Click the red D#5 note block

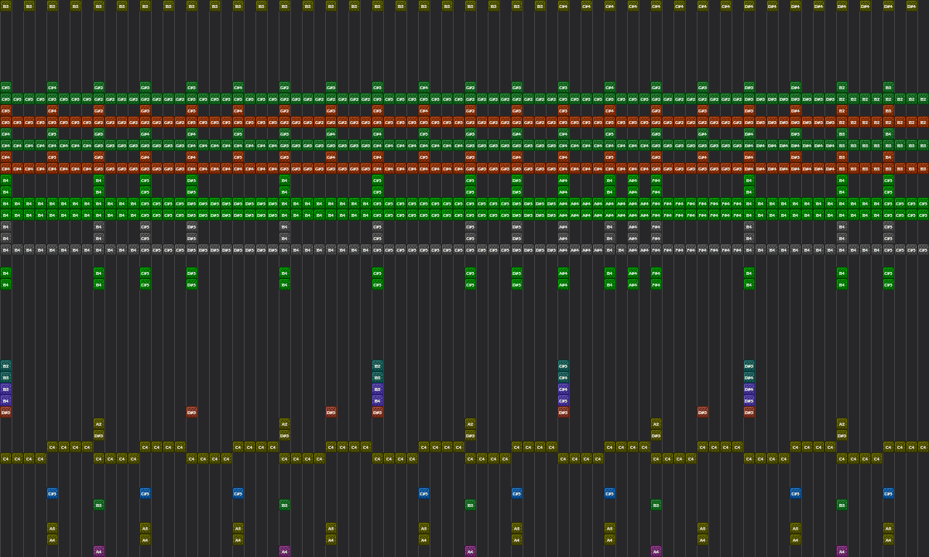click(795, 157)
